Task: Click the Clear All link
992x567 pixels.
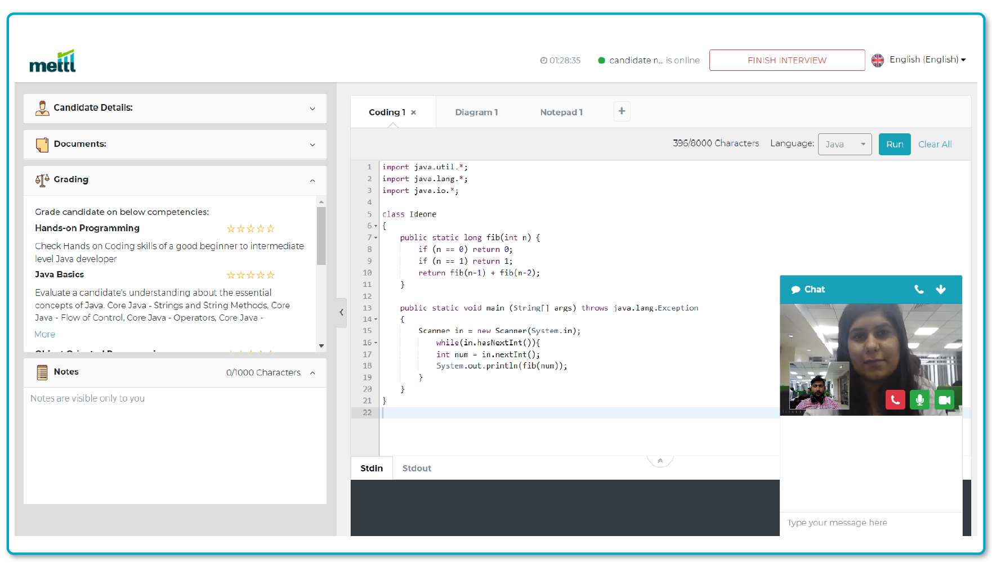Action: pyautogui.click(x=935, y=145)
